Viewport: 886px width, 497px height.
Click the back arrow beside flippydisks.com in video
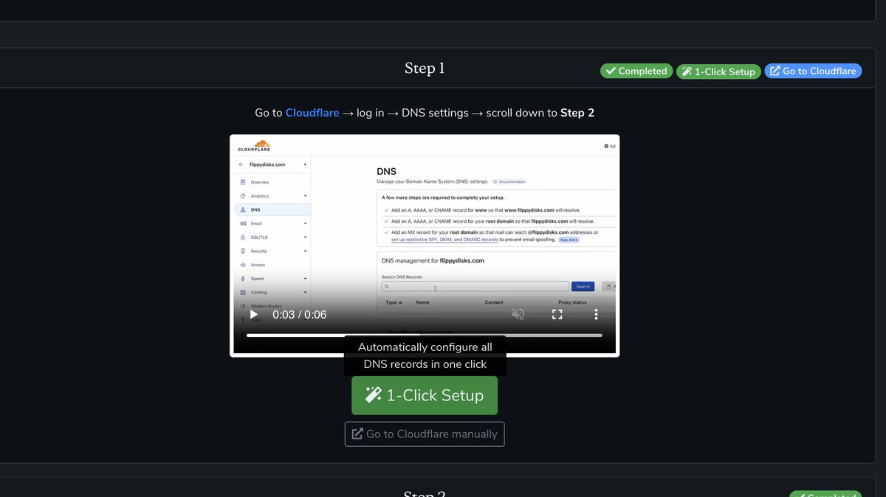coord(241,164)
